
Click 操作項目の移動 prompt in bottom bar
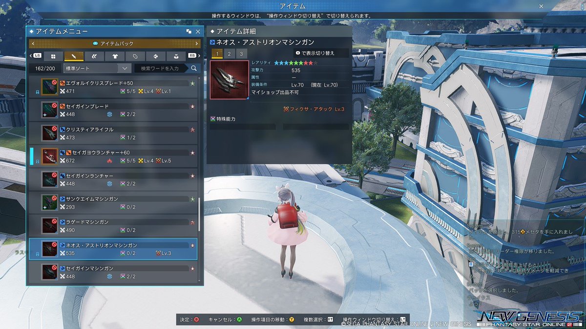pos(272,320)
